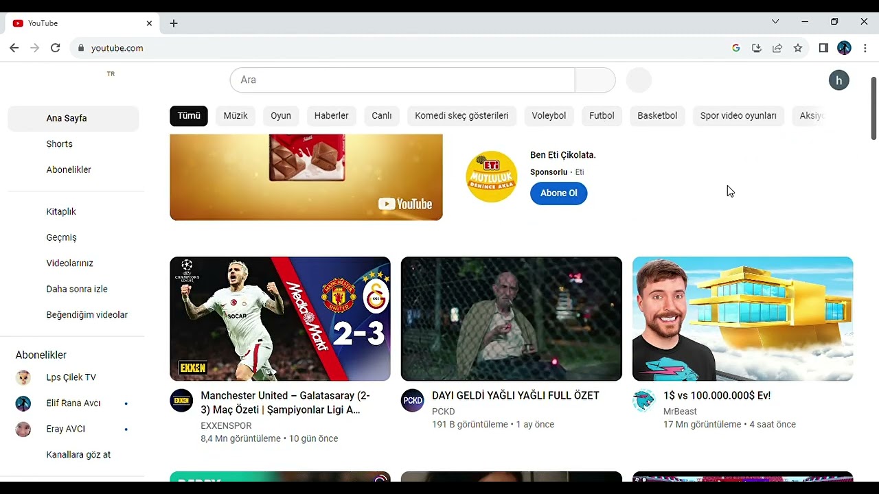Image resolution: width=879 pixels, height=494 pixels.
Task: Click the share page icon
Action: click(777, 48)
